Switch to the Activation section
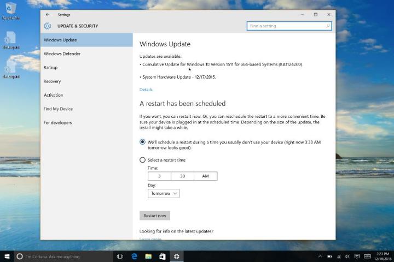This screenshot has height=262, width=394. point(86,95)
